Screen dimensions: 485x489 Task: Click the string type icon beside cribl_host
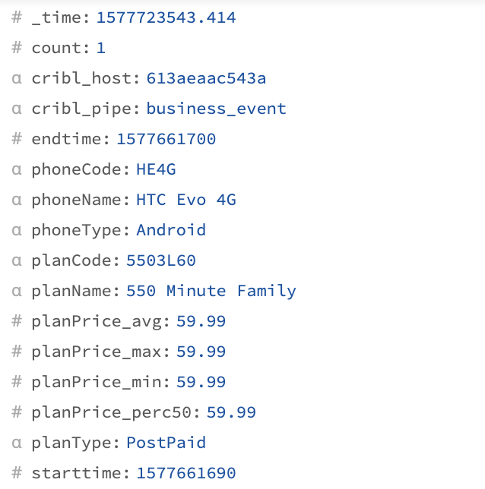click(x=17, y=79)
